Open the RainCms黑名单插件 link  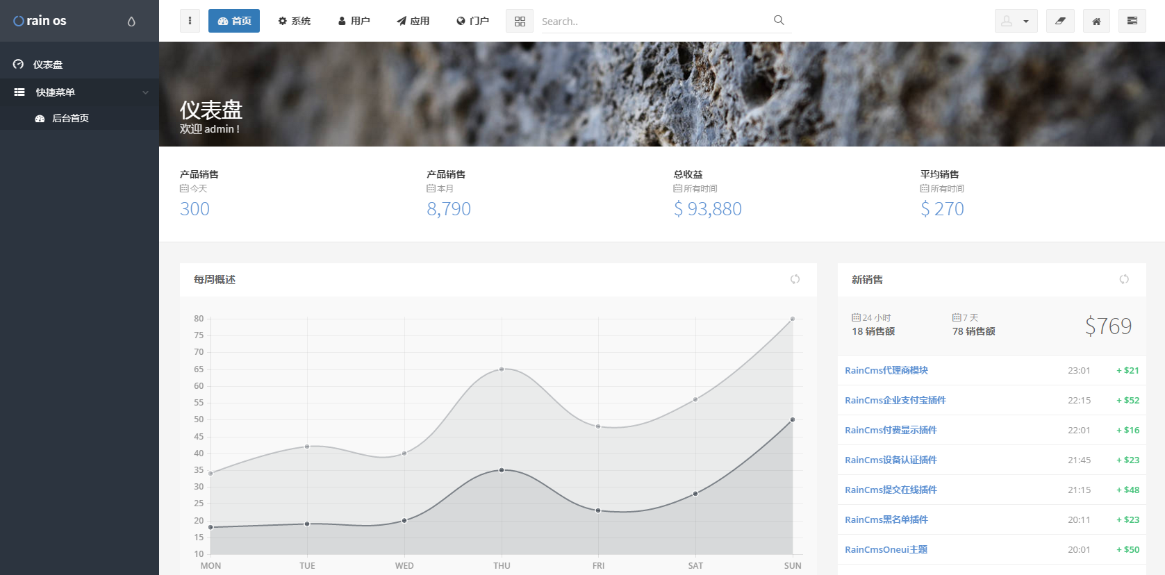coord(886,519)
